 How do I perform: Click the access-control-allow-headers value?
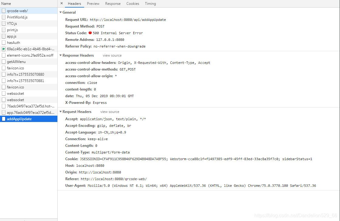(164, 63)
